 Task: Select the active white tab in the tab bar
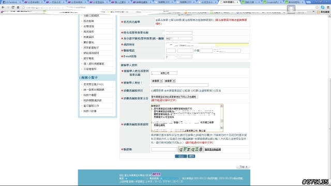tap(229, 2)
